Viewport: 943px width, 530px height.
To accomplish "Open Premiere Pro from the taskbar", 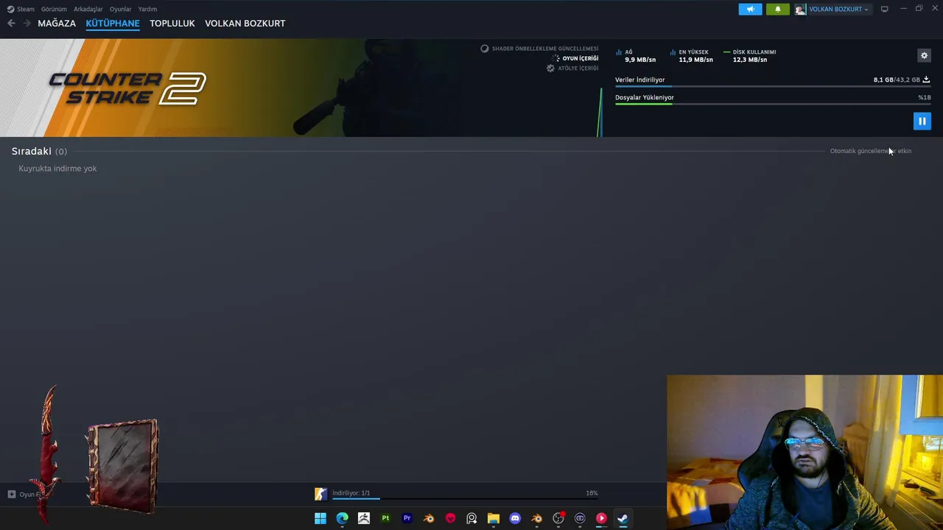I will [407, 518].
